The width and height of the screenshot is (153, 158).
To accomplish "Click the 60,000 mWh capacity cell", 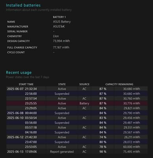I will pyautogui.click(x=132, y=147).
